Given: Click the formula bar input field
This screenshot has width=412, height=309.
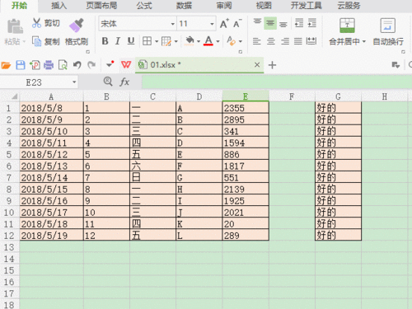Looking at the screenshot, I should click(x=277, y=82).
